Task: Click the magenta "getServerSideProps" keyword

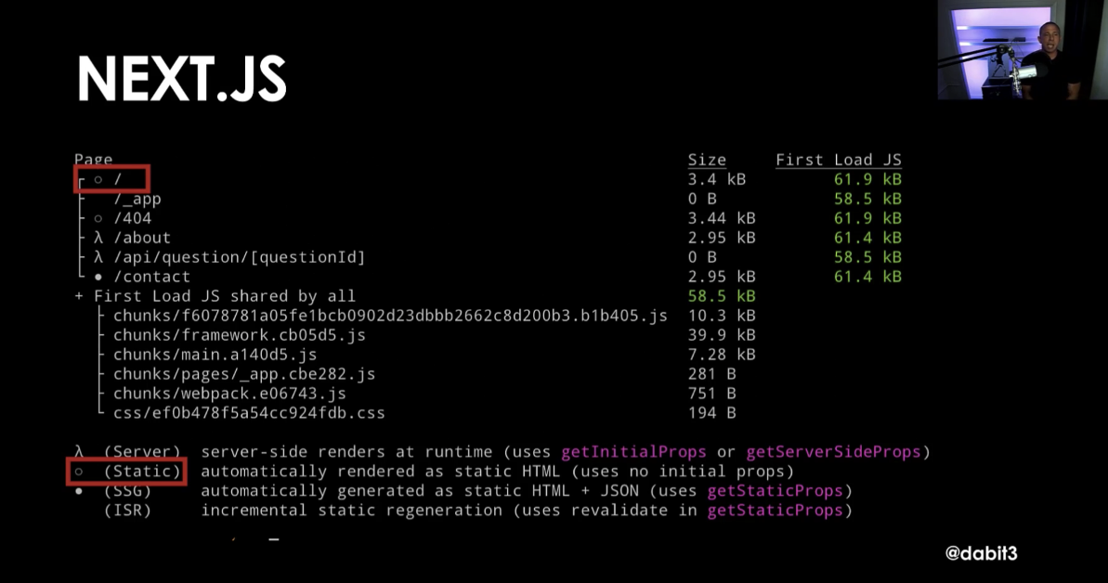Action: pyautogui.click(x=834, y=451)
